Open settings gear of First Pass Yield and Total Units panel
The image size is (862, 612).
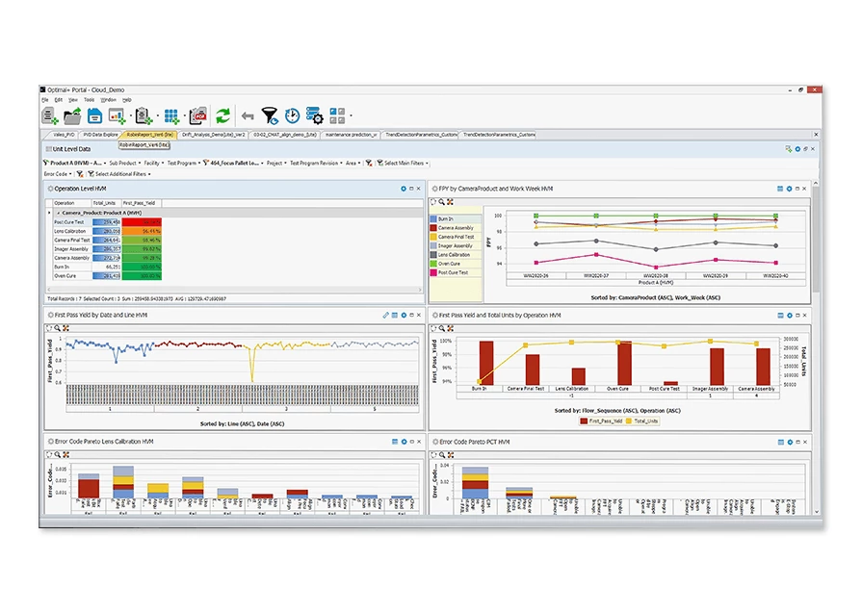coord(790,316)
